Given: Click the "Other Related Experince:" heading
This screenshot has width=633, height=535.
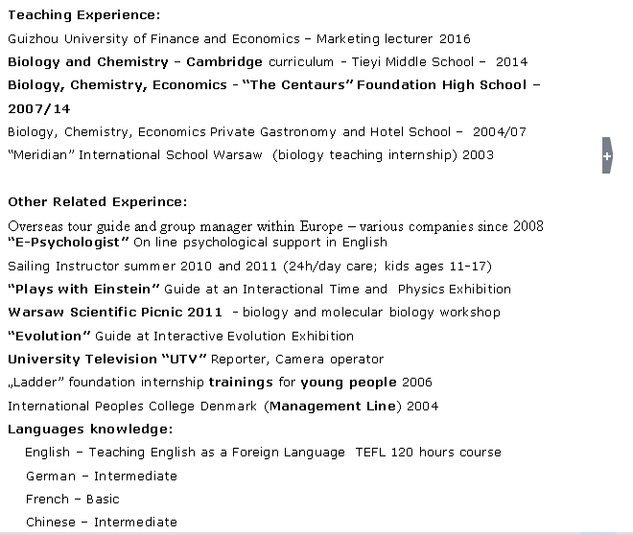Looking at the screenshot, I should click(98, 202).
